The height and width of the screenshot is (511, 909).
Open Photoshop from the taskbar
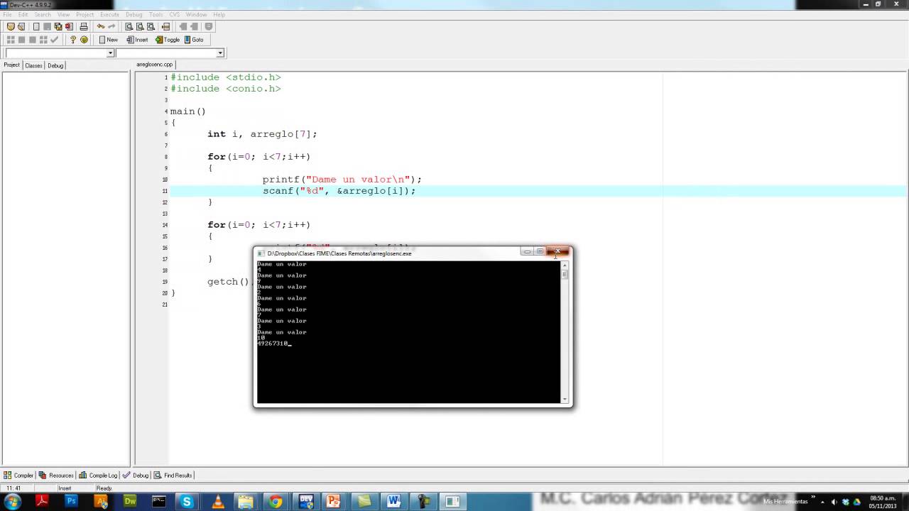coord(71,501)
